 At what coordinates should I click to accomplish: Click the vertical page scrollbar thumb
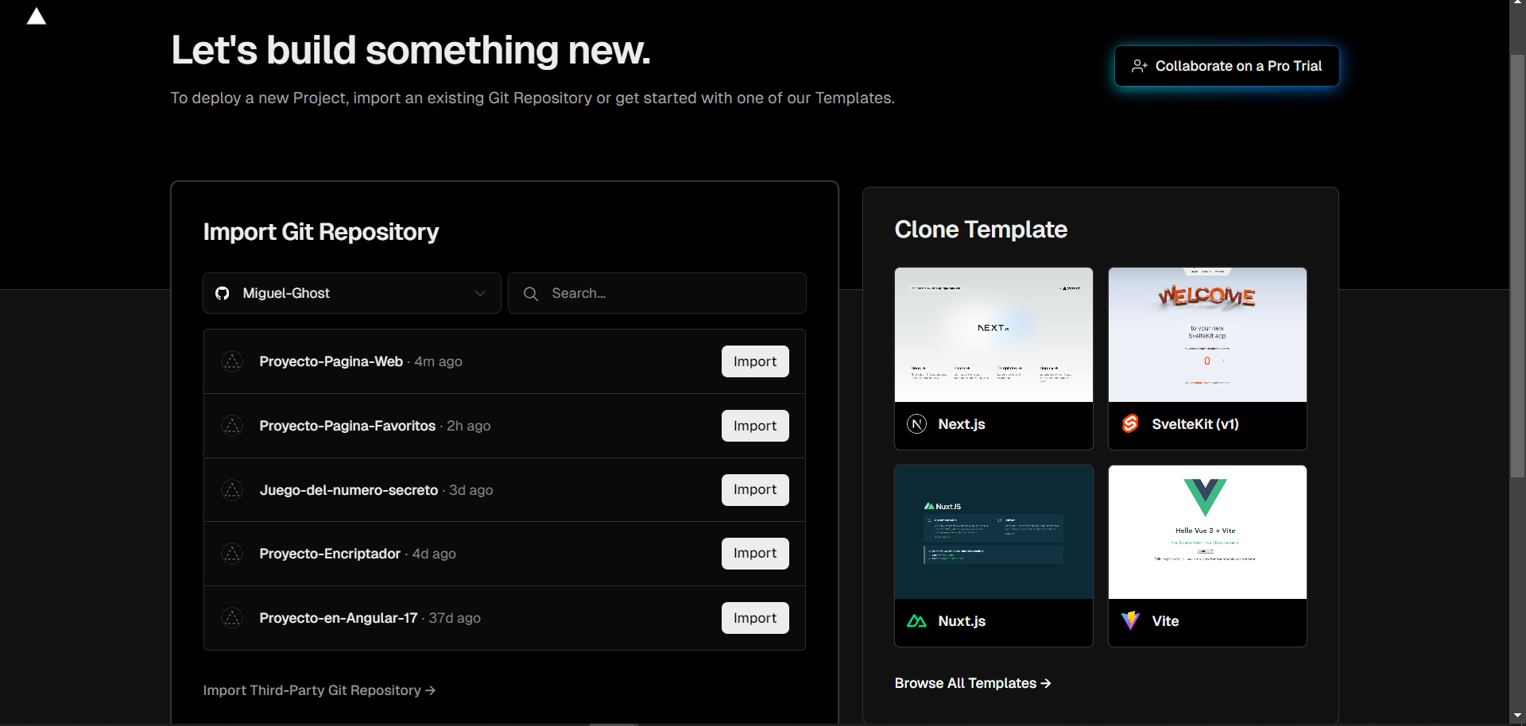(x=1517, y=266)
